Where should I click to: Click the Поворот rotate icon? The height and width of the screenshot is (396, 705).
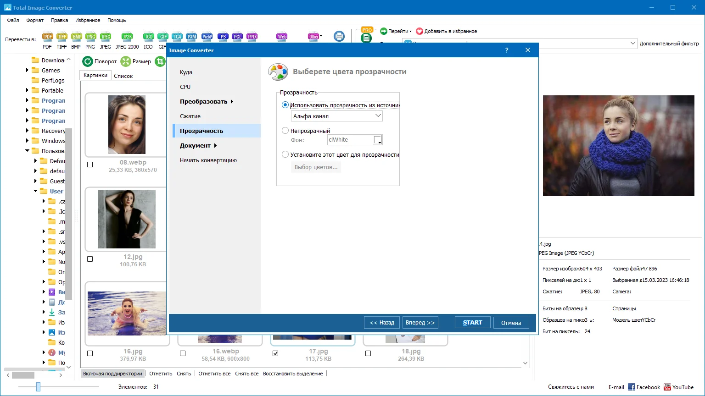click(88, 61)
